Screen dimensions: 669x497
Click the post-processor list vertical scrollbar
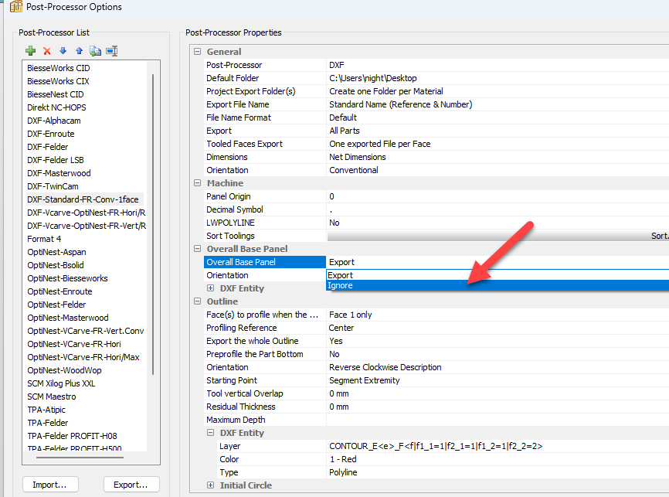153,224
